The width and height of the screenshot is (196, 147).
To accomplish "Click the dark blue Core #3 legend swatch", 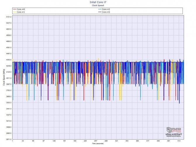I will coord(100,12).
